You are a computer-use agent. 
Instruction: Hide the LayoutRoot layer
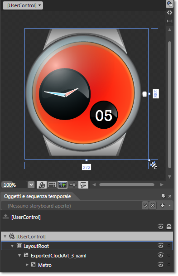[x=160, y=246]
